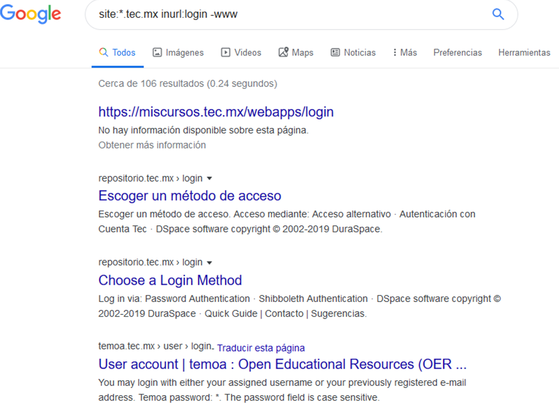This screenshot has width=559, height=408.
Task: Click the Maps tab pin icon
Action: (x=283, y=53)
